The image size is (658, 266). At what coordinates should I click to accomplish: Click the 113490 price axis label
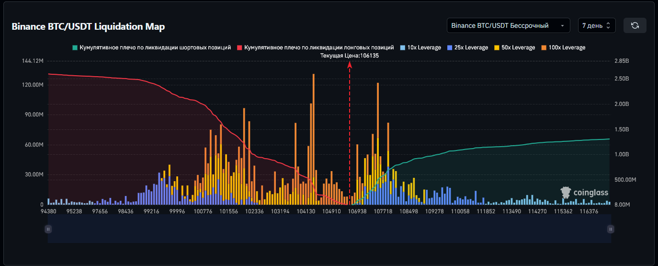(x=512, y=211)
